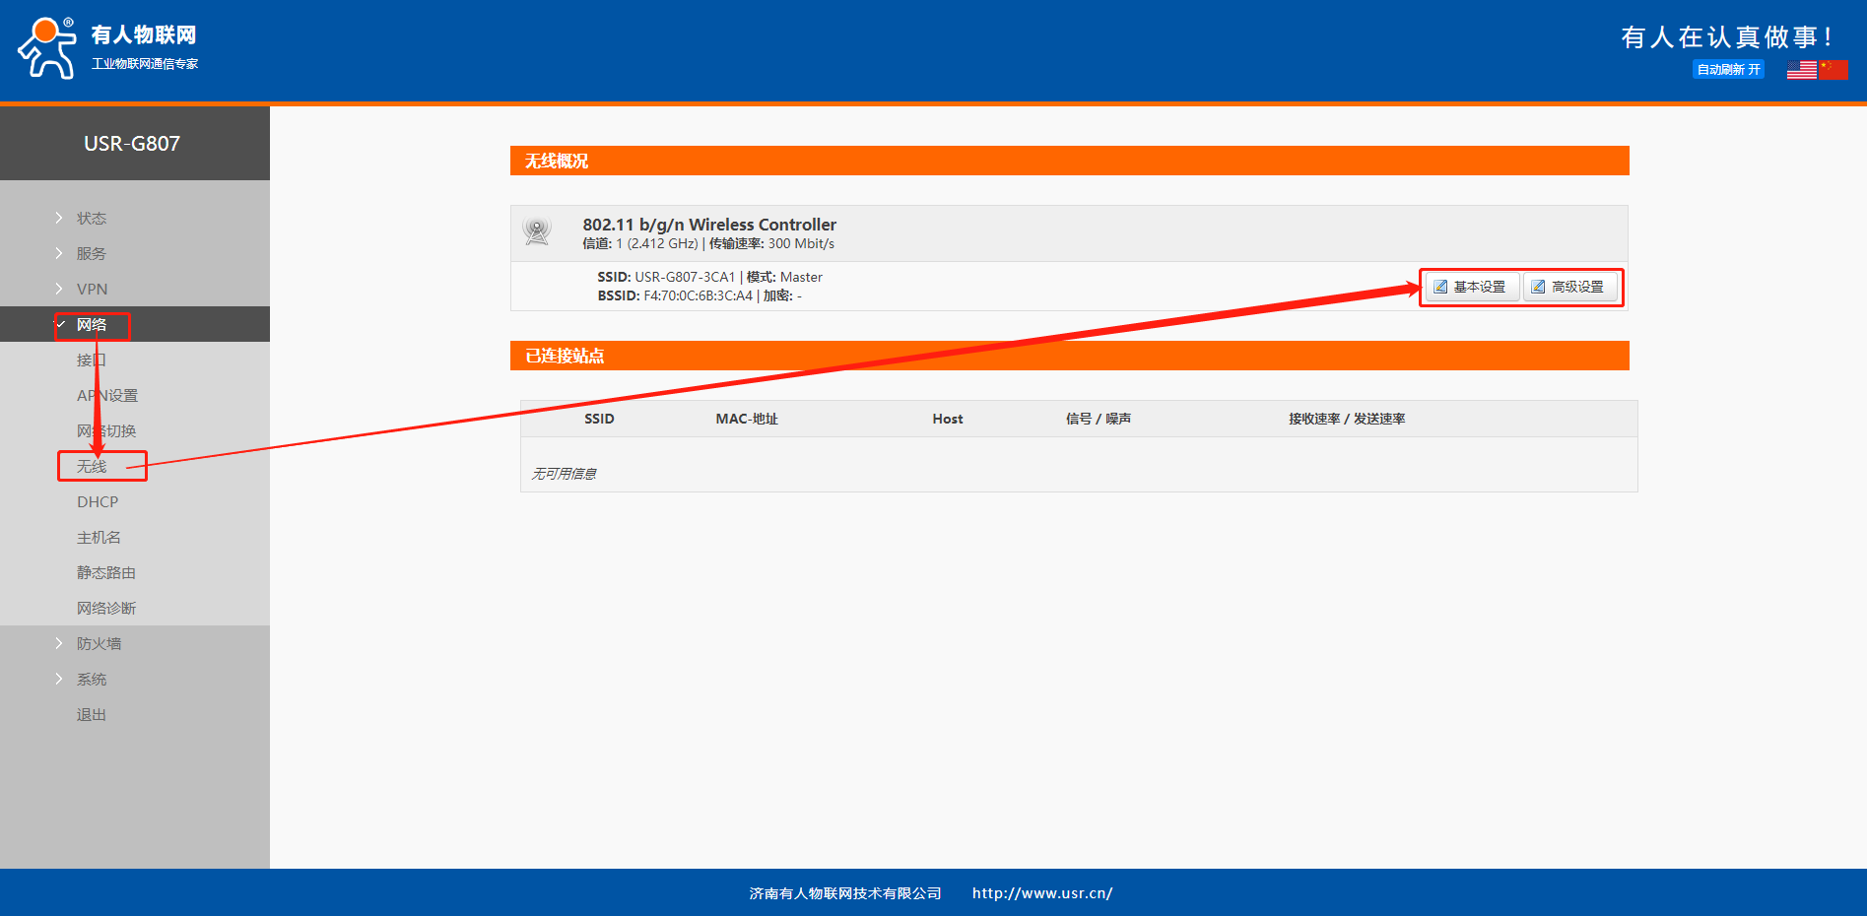The width and height of the screenshot is (1867, 916).
Task: Expand the 服务 menu section
Action: [x=92, y=253]
